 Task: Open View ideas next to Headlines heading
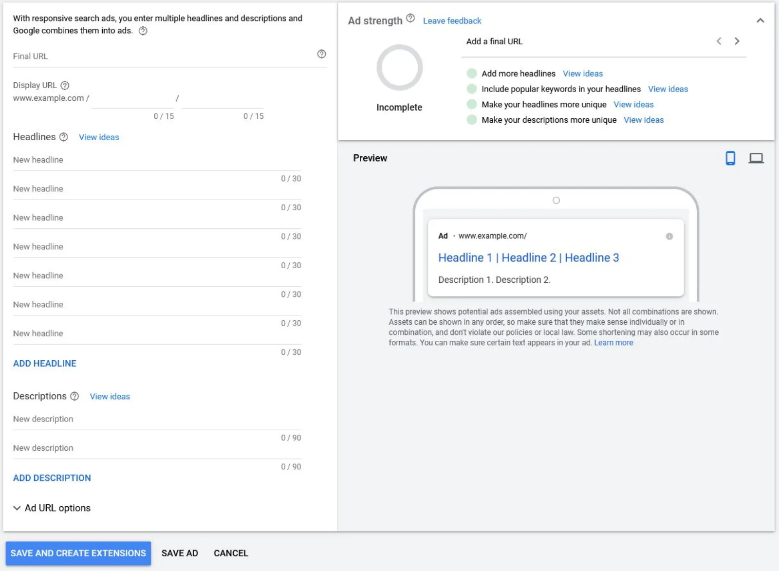99,137
